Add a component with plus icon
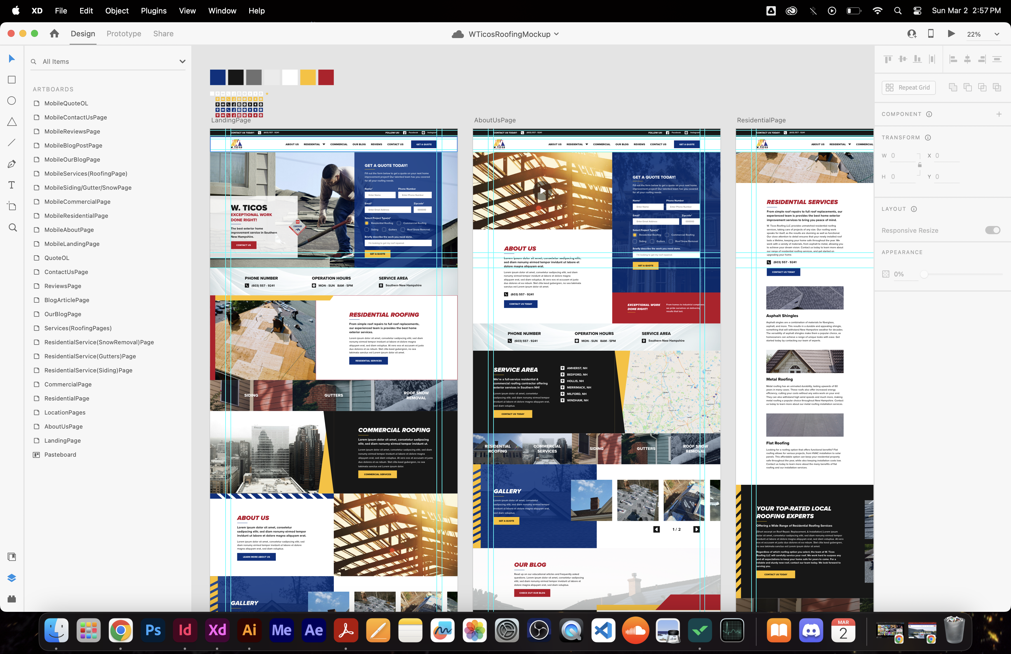The width and height of the screenshot is (1011, 654). pyautogui.click(x=999, y=114)
